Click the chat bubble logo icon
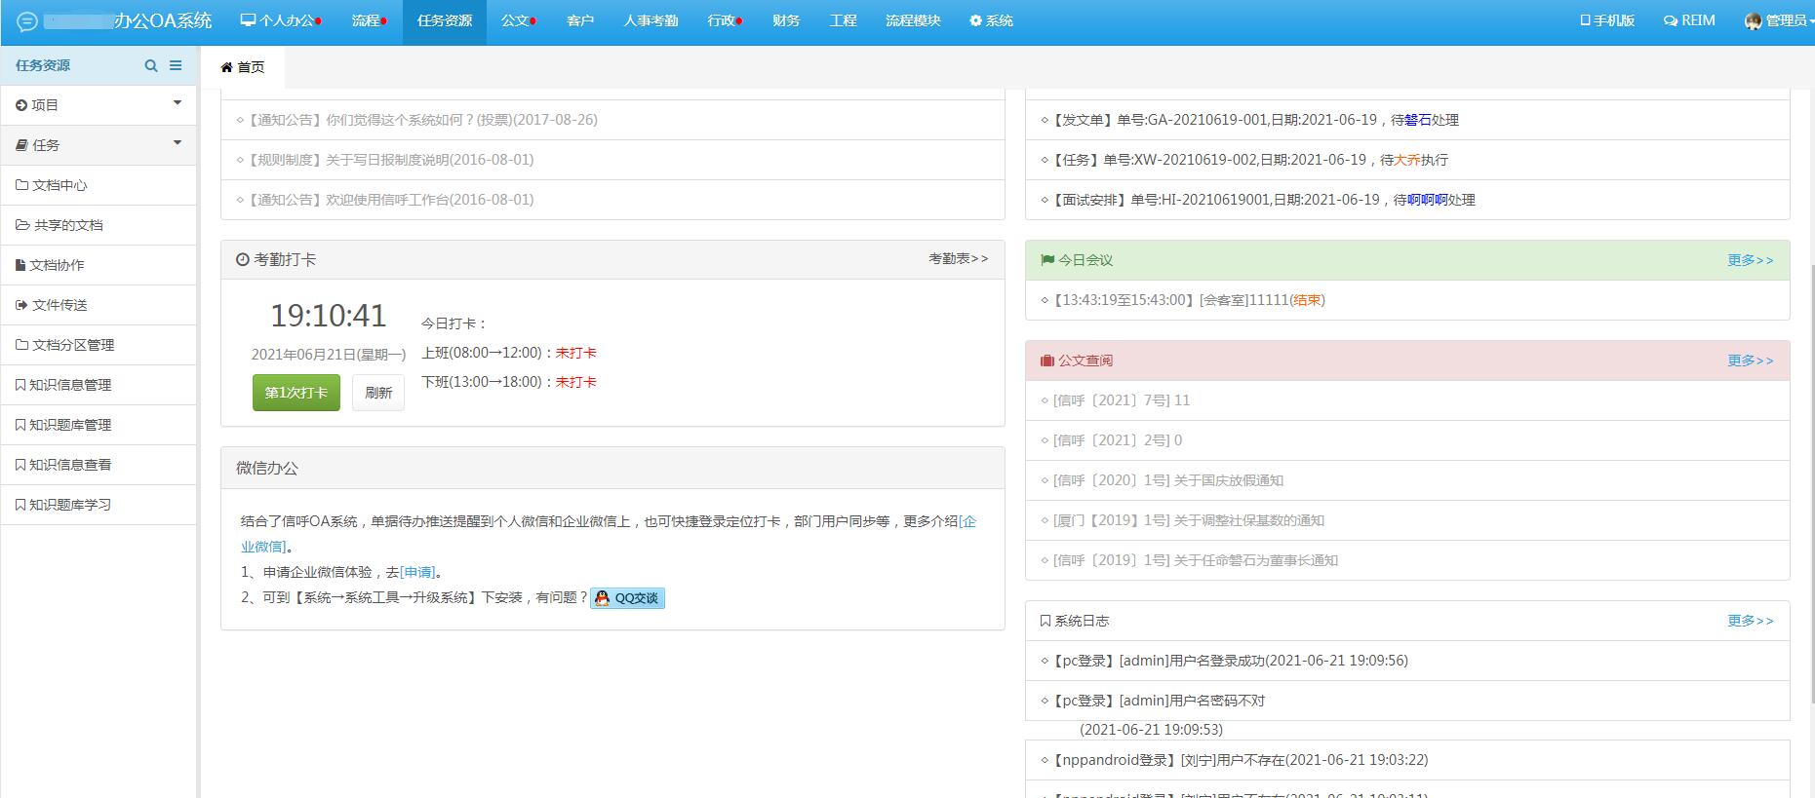 [x=26, y=21]
